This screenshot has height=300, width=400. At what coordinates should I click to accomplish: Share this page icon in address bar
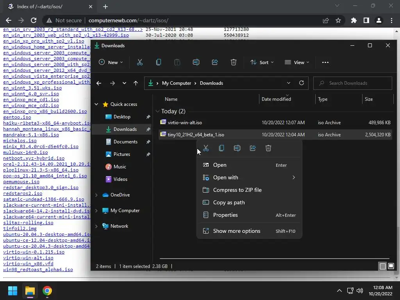326,20
